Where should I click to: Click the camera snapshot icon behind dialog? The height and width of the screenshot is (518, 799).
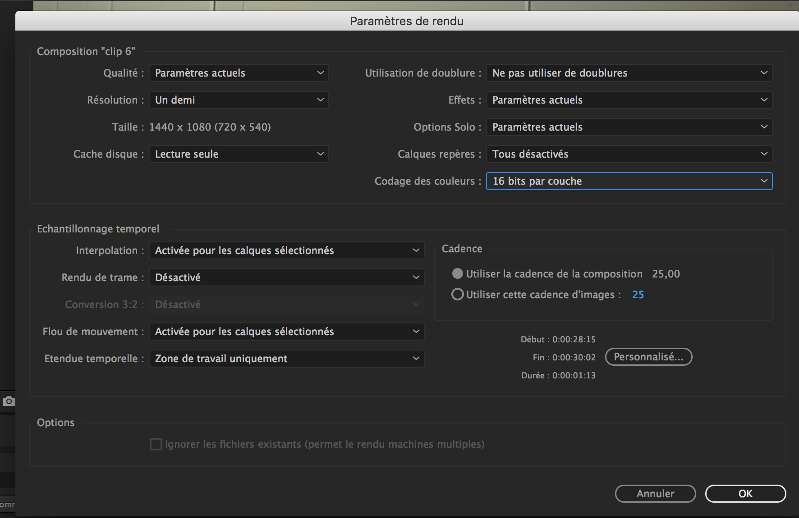[x=9, y=401]
